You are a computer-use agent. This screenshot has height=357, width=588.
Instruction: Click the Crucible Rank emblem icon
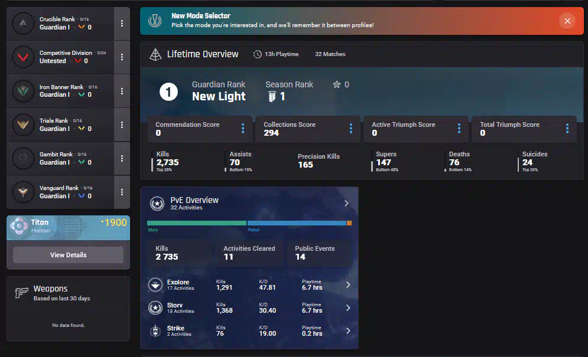23,24
